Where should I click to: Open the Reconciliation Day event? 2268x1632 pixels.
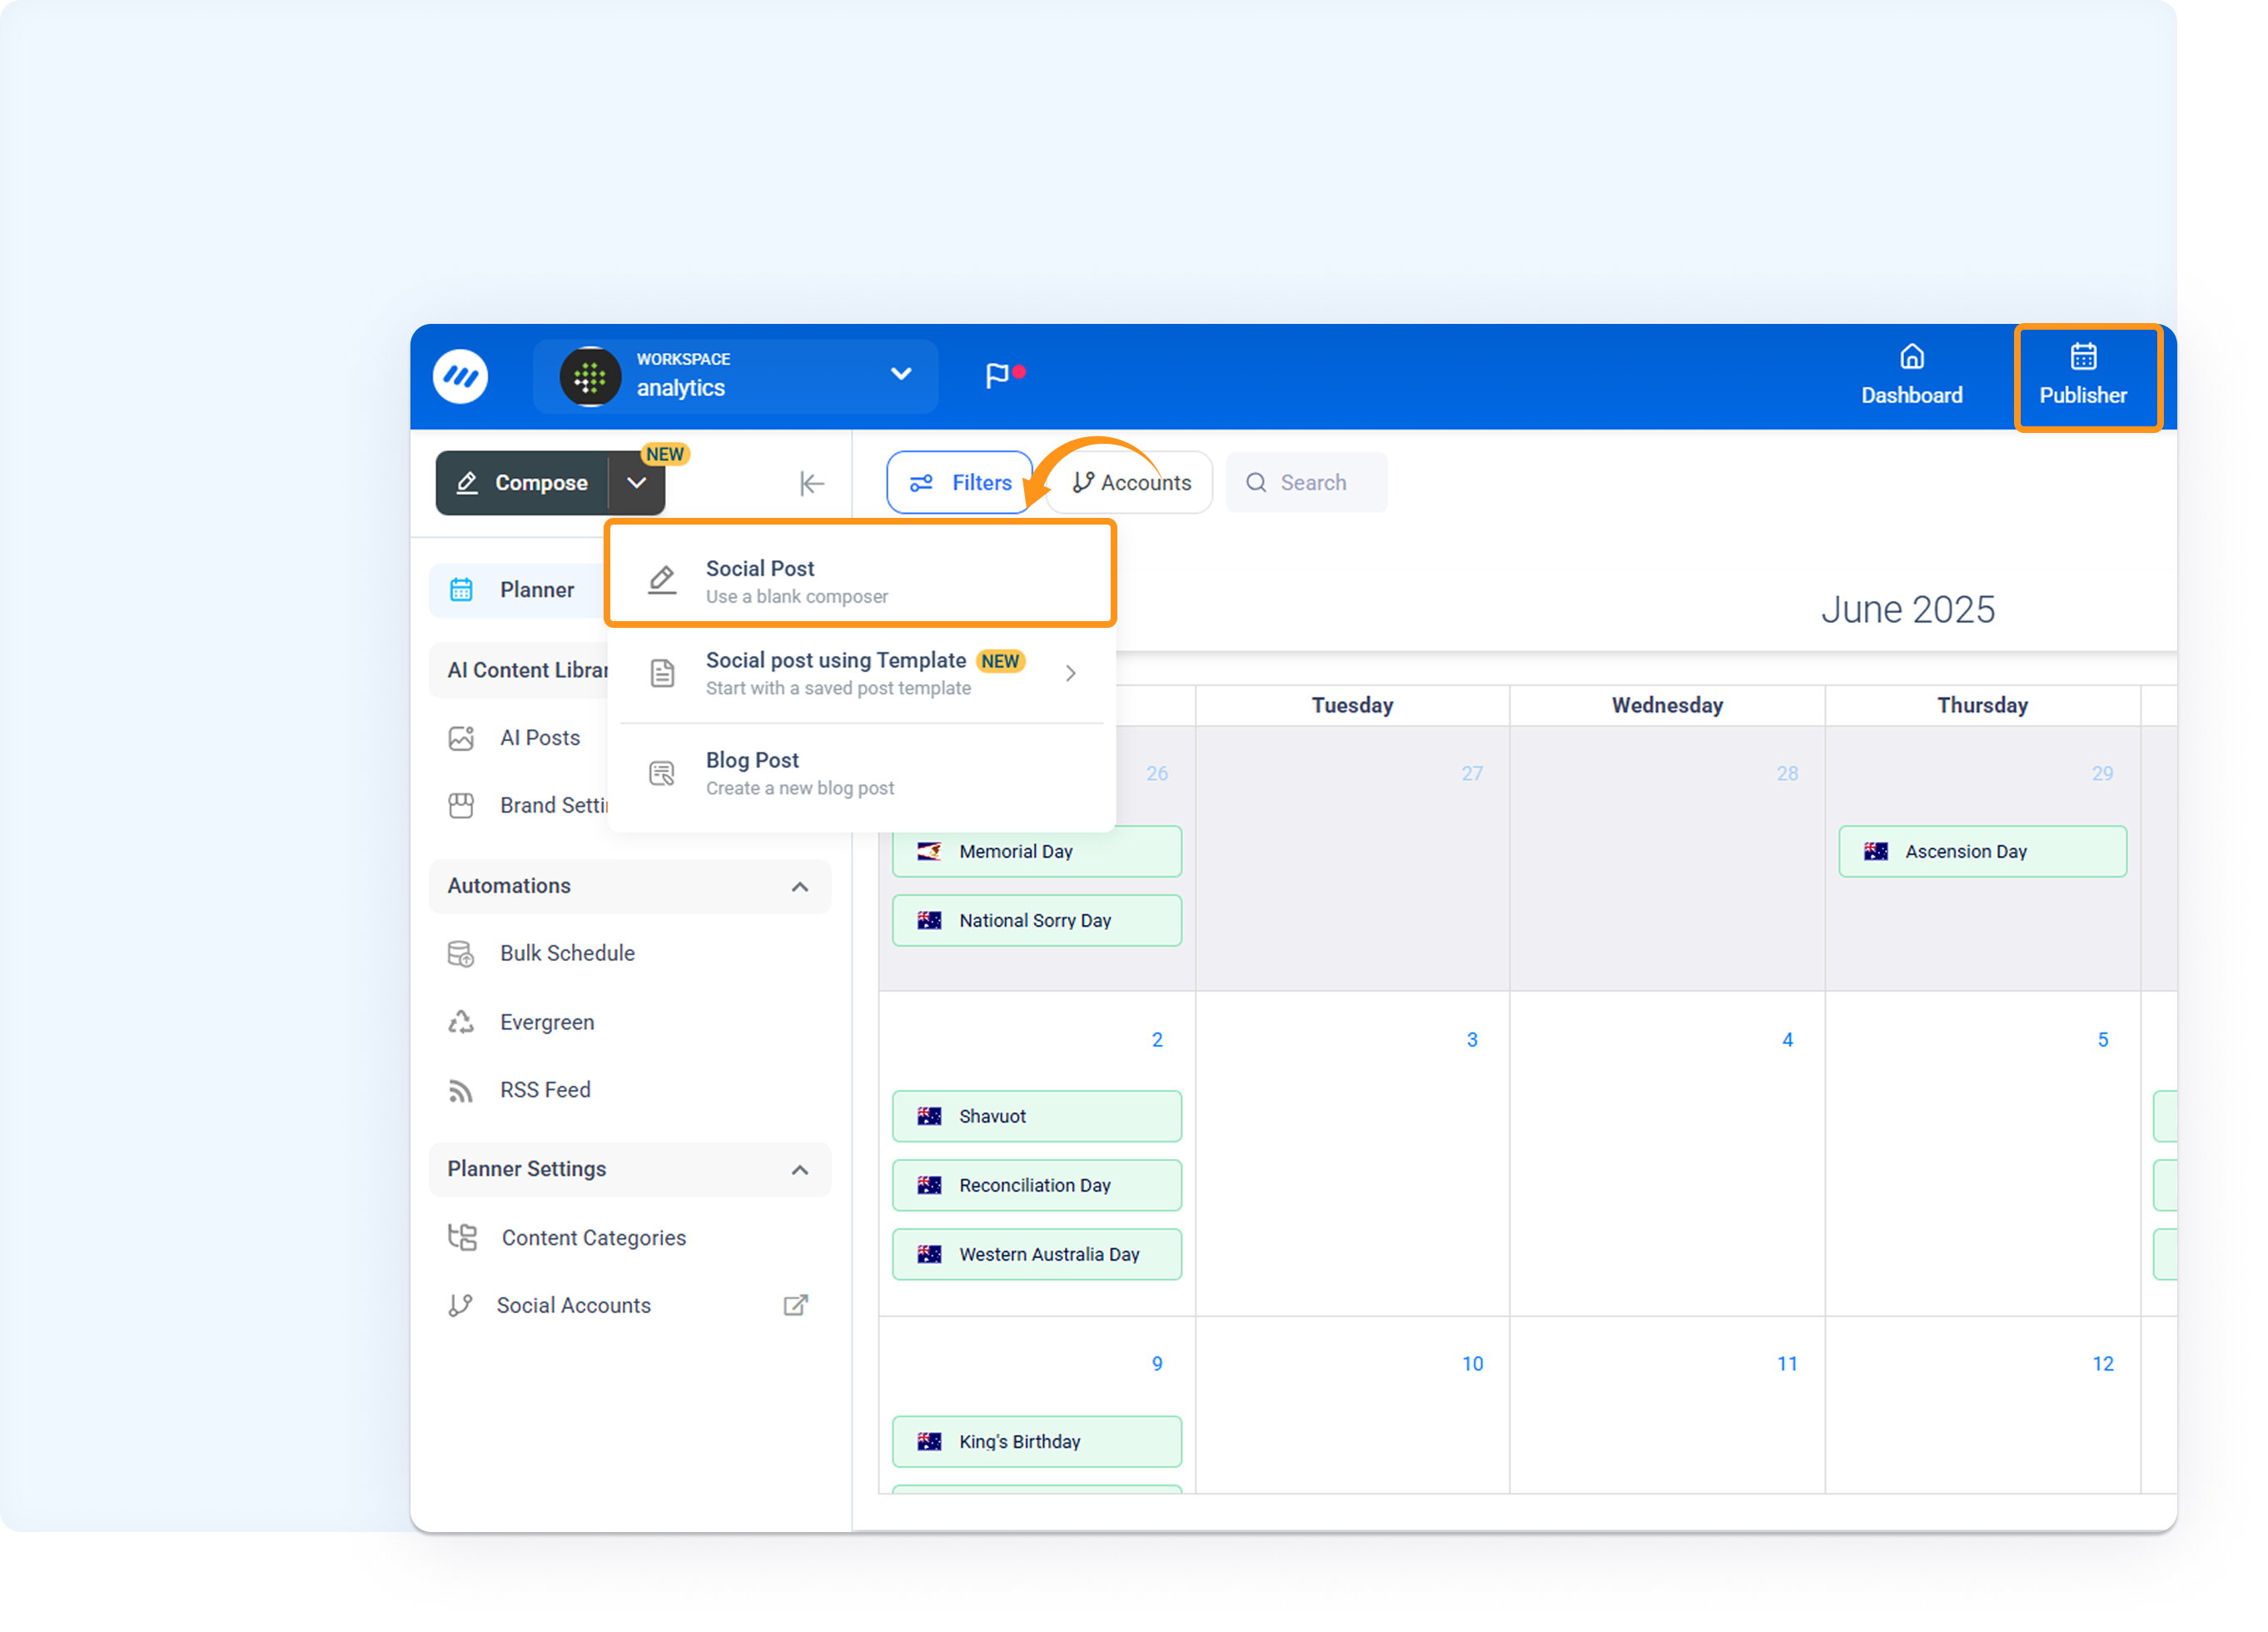click(x=1036, y=1186)
